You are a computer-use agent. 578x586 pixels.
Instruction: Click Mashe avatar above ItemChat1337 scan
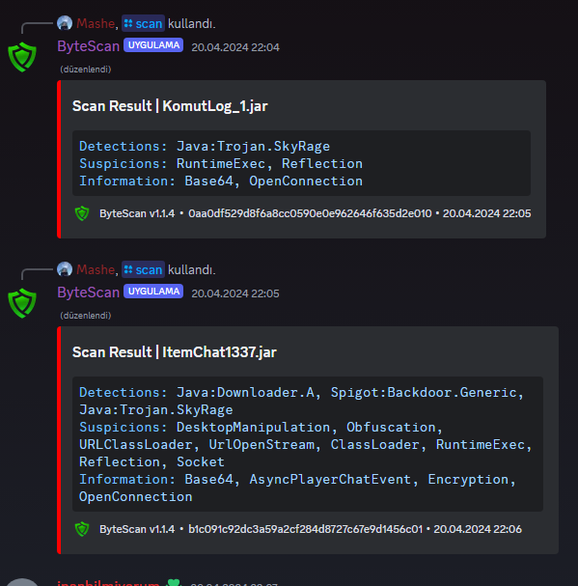65,269
